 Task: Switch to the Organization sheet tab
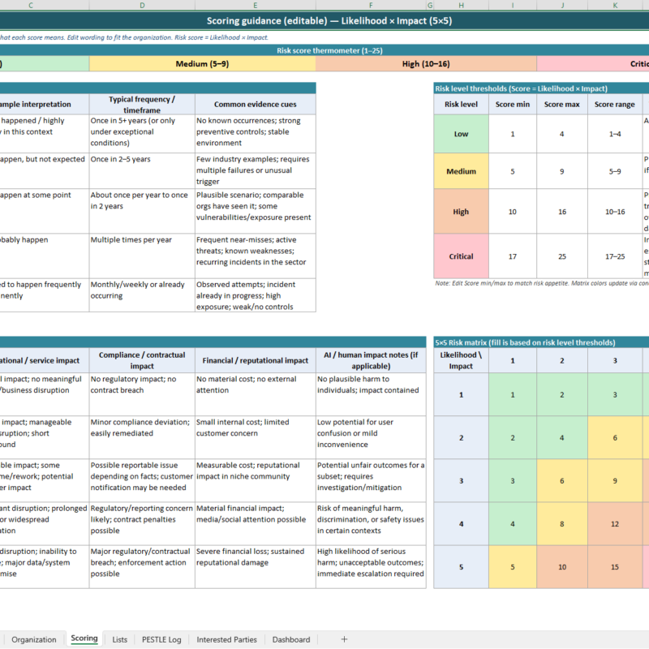pos(34,639)
